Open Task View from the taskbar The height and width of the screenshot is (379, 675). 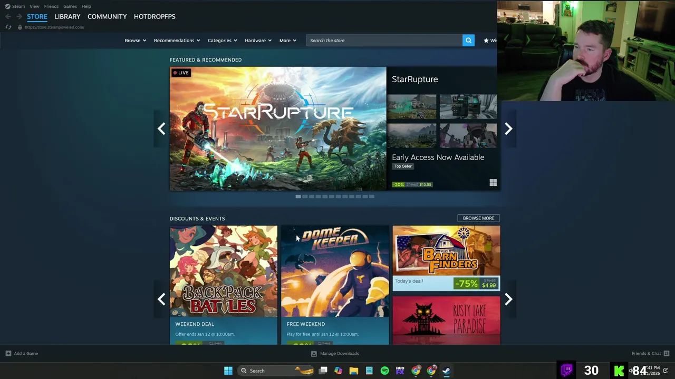coord(323,371)
